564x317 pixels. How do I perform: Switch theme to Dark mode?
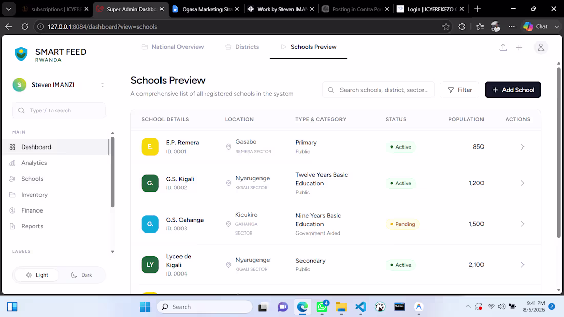tap(82, 275)
